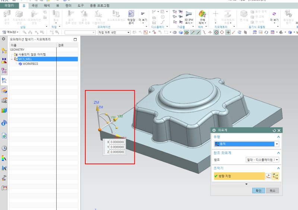The image size is (298, 210).
Task: Click the 확인 button in the 좌표계 dialog
Action: [259, 190]
